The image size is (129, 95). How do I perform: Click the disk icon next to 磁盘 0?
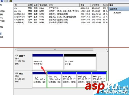(17, 56)
